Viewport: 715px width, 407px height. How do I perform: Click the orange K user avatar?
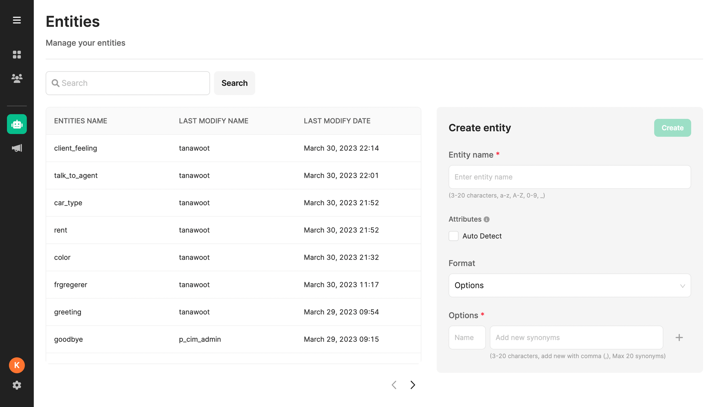17,365
